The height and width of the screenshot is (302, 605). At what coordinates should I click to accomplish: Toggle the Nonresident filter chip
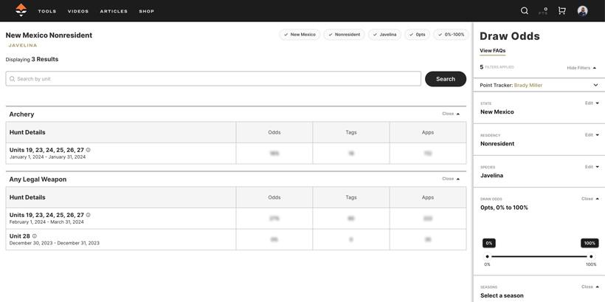[x=344, y=35]
